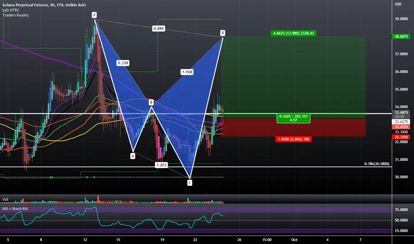
Task: Click the 32.3250 red price tag on the axis
Action: [x=401, y=137]
